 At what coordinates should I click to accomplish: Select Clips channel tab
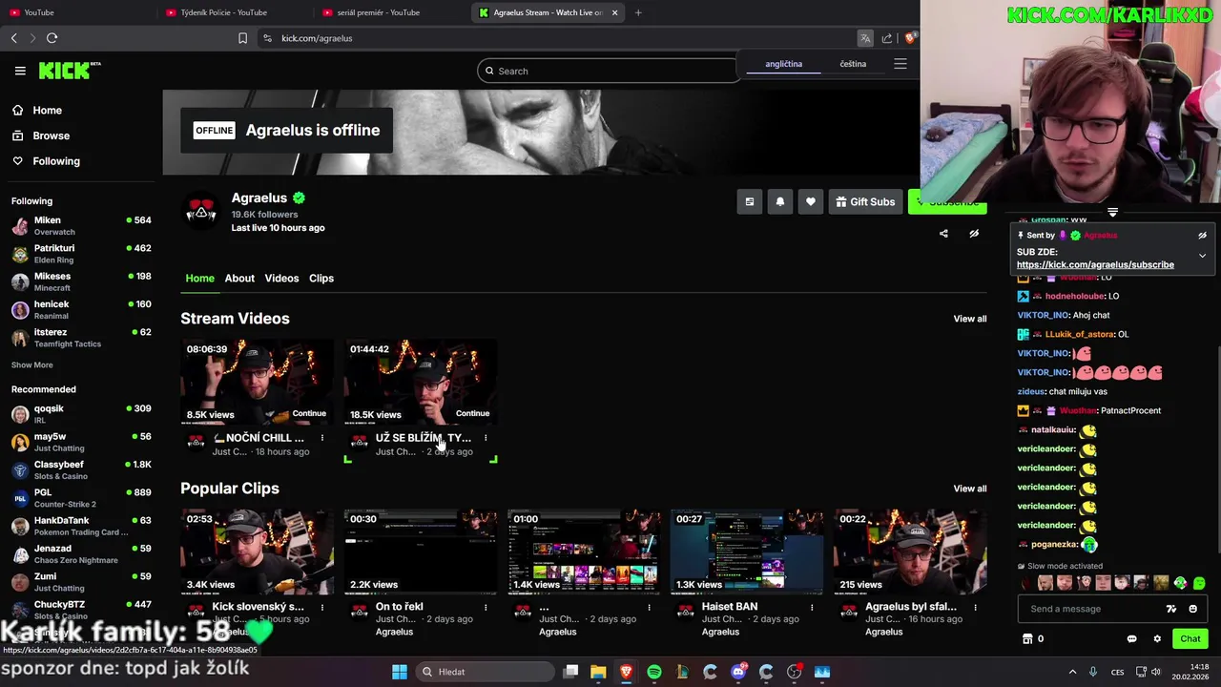pos(321,279)
